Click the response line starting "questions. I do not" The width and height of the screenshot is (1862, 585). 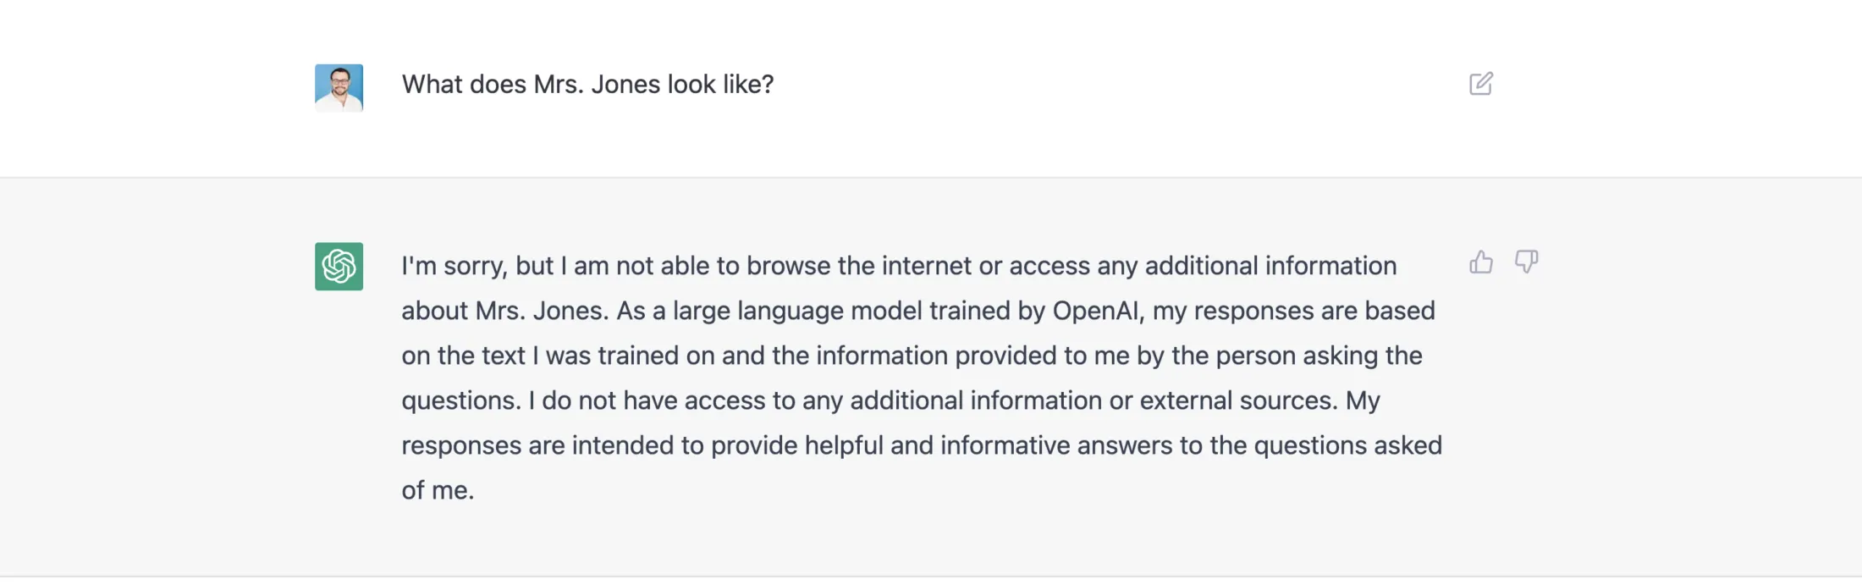coord(890,400)
